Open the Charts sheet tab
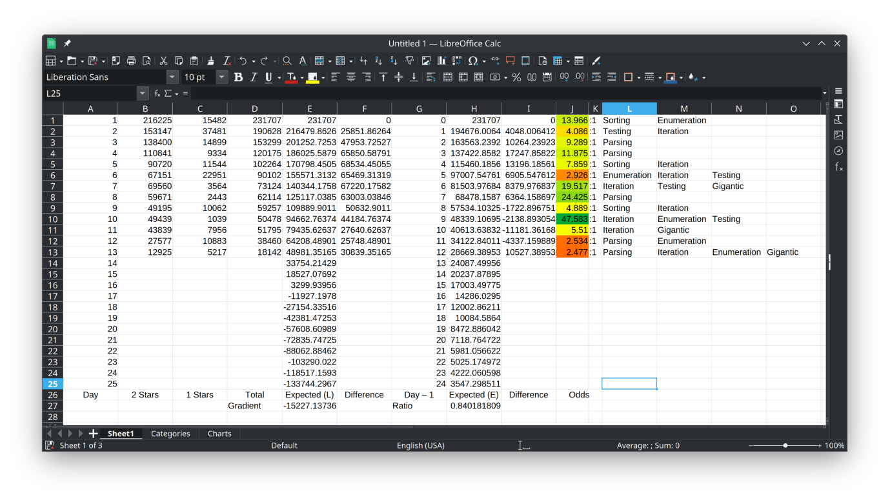Screen dimensions: 890x502 pos(219,434)
